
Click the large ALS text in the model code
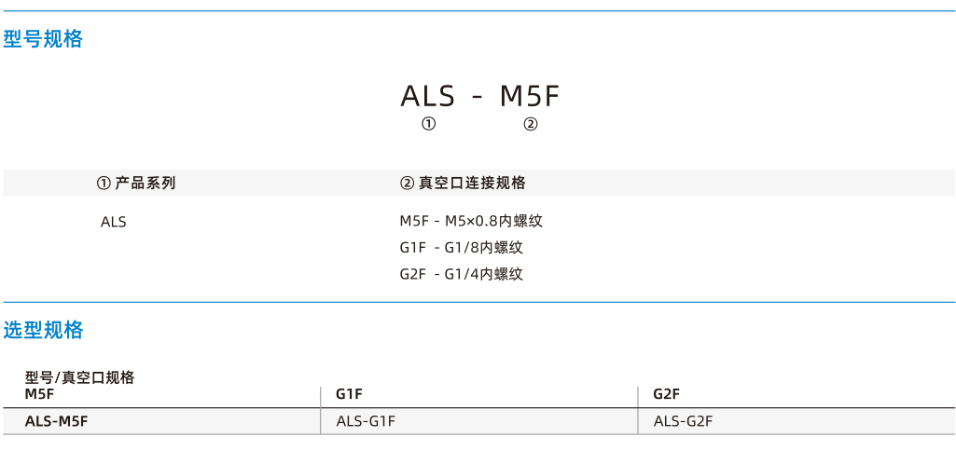pos(427,96)
